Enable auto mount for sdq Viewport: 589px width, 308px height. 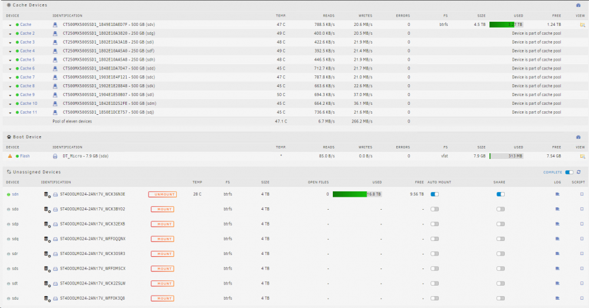tap(435, 239)
